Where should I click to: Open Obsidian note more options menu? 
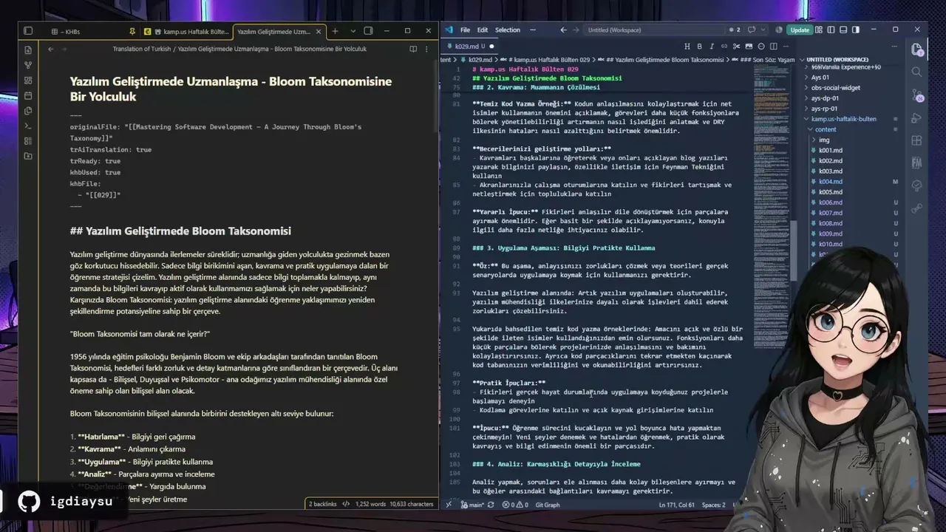tap(427, 49)
